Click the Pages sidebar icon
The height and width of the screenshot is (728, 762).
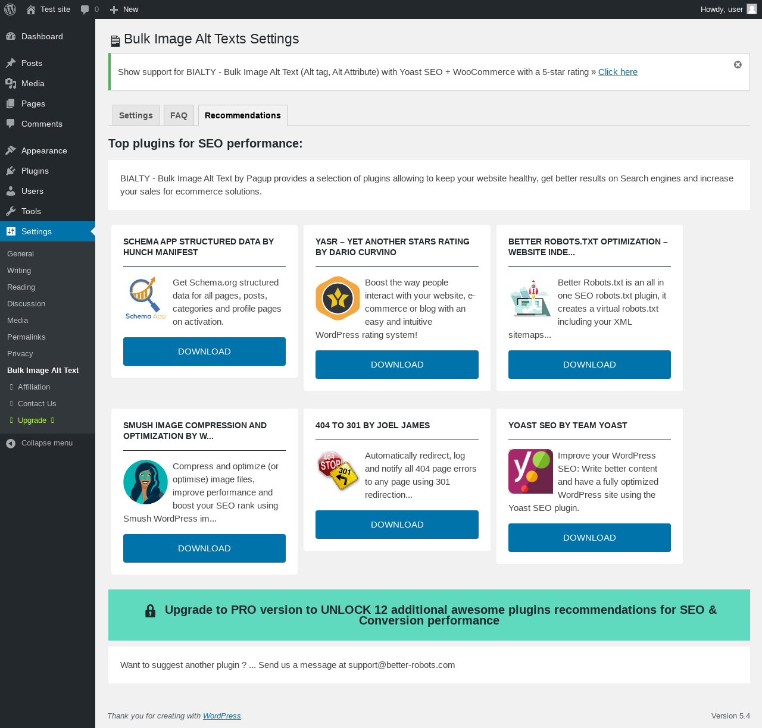tap(11, 103)
